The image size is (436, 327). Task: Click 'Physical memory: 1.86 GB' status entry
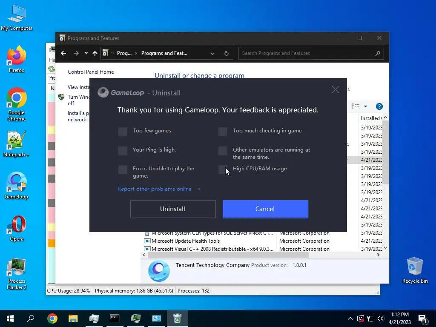coord(134,290)
